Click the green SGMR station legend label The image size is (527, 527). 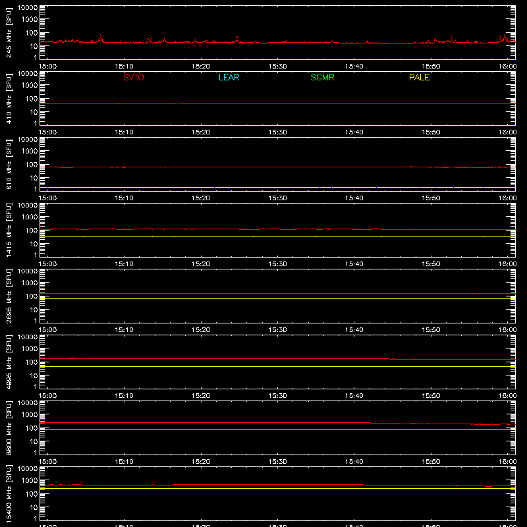(x=322, y=77)
